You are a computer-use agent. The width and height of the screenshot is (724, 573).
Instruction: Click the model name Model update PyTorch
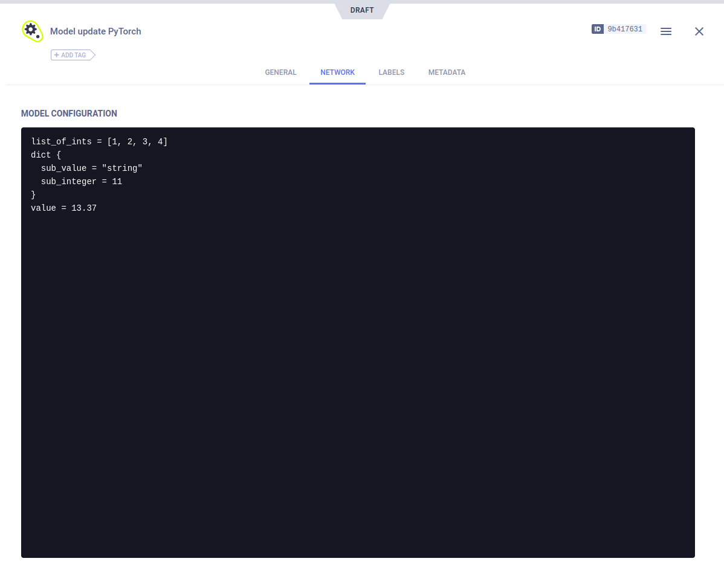click(95, 31)
